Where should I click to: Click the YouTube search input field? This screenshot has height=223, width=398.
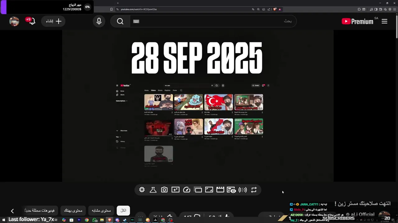pos(213,21)
